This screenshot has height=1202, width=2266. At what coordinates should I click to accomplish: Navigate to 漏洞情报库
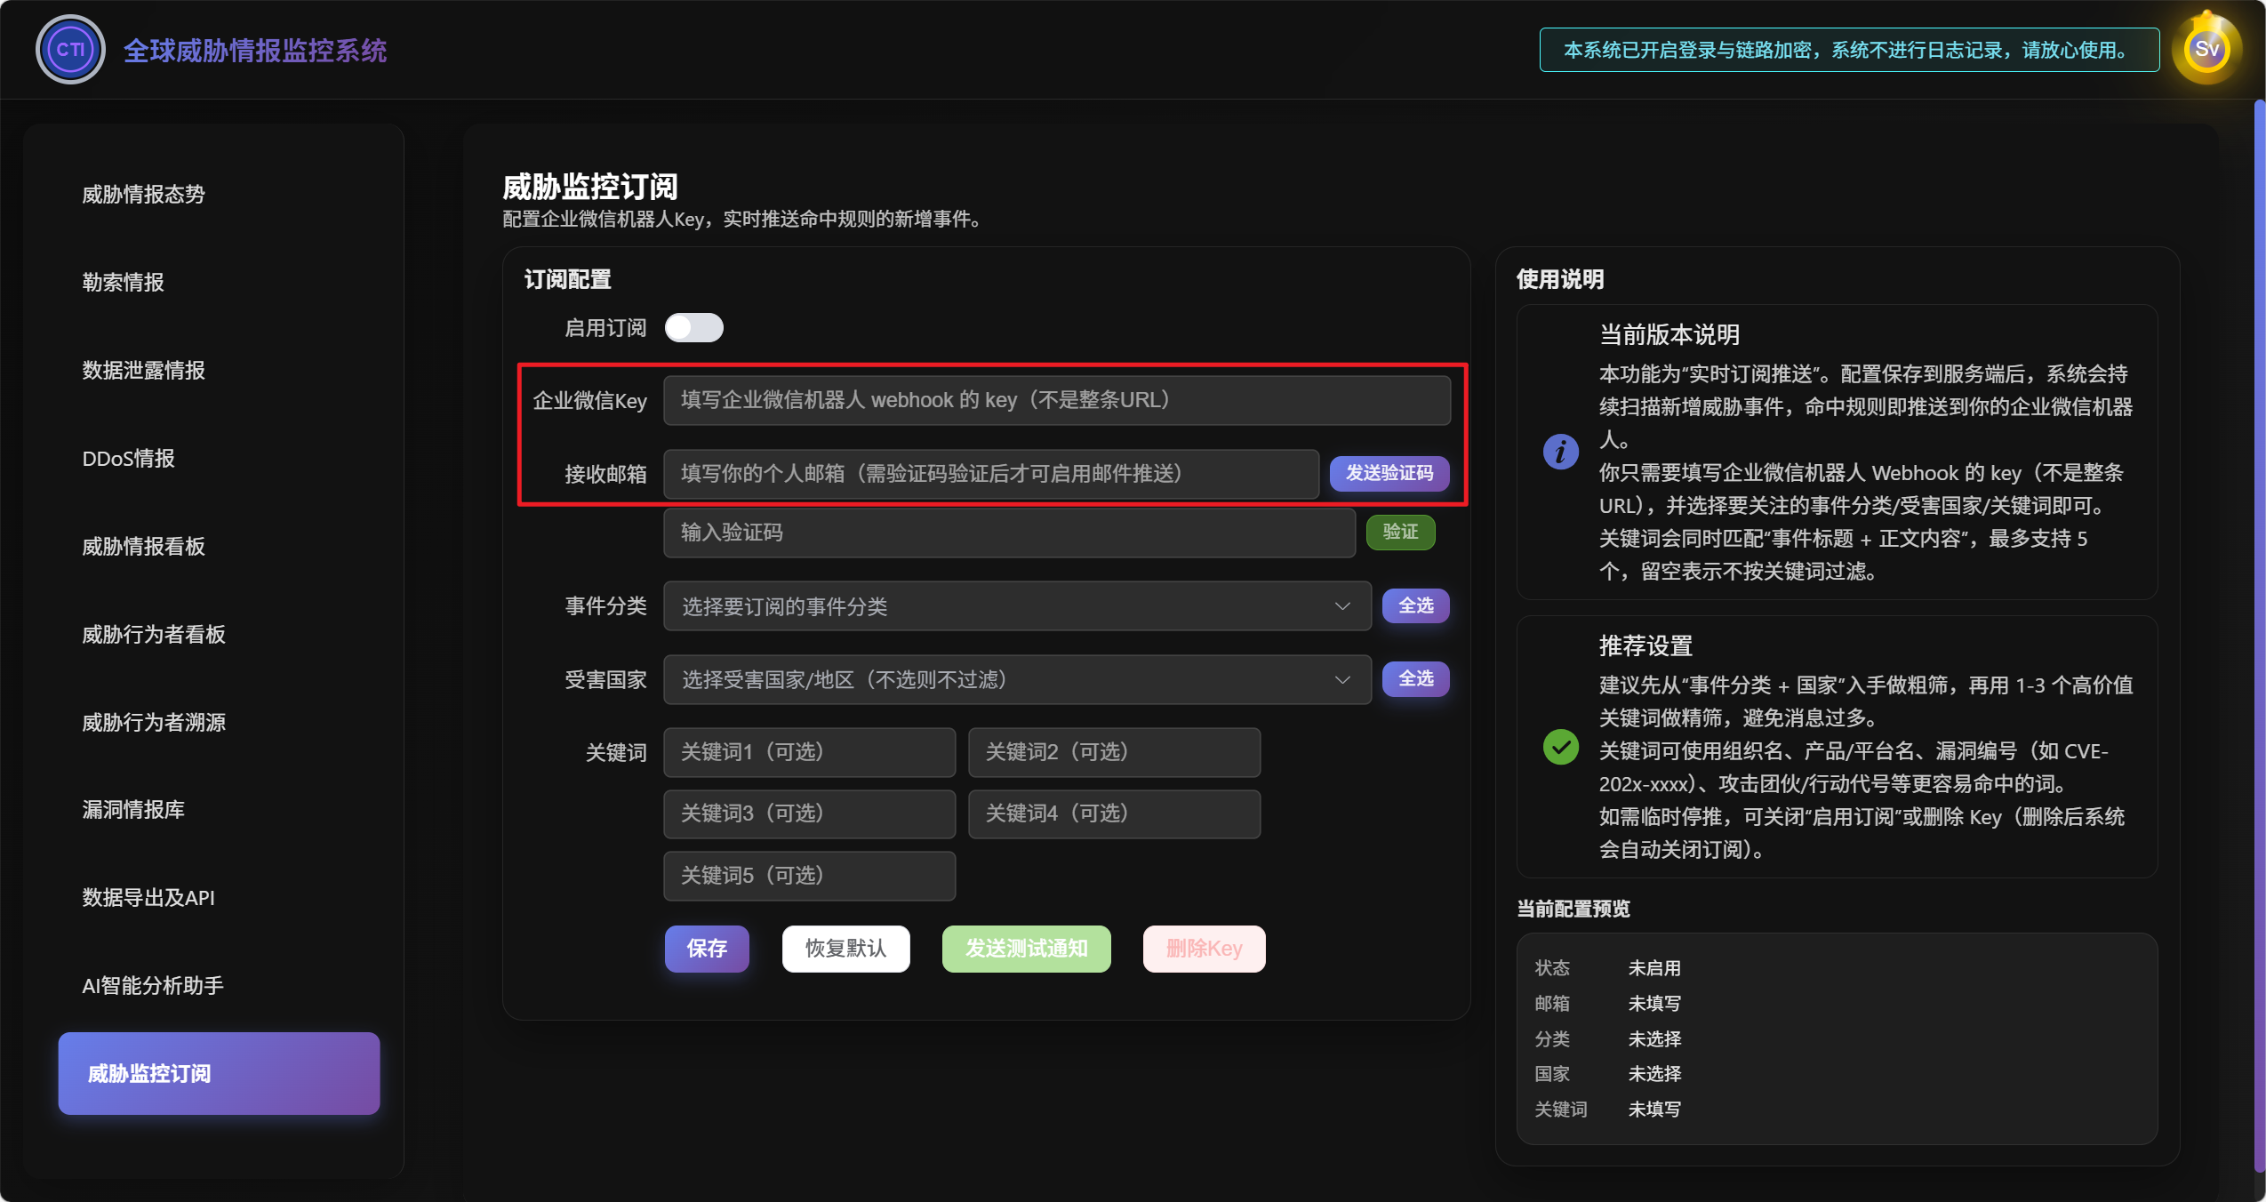pyautogui.click(x=133, y=809)
